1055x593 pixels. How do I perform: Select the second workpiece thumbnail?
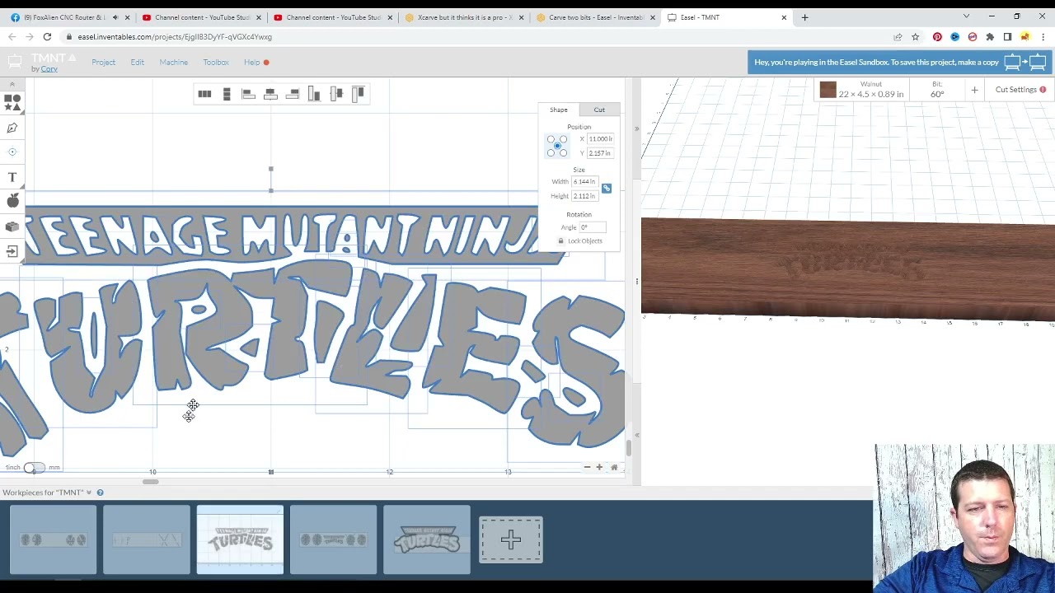[147, 539]
